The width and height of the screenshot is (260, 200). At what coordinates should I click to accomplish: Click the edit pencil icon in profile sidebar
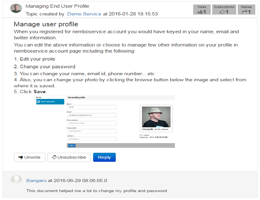click(x=38, y=101)
